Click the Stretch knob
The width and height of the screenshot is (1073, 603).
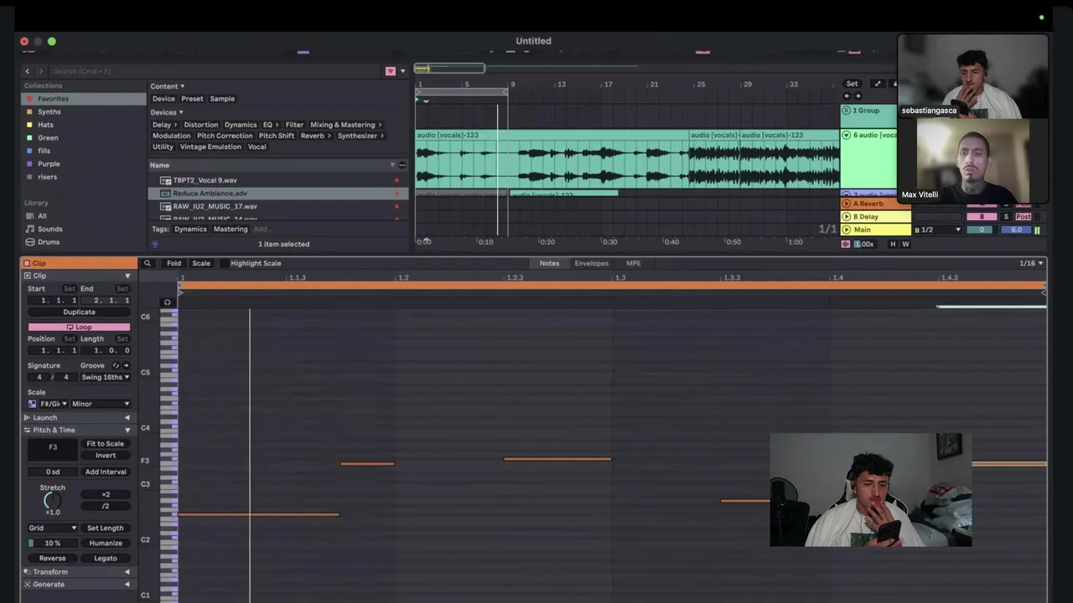52,501
